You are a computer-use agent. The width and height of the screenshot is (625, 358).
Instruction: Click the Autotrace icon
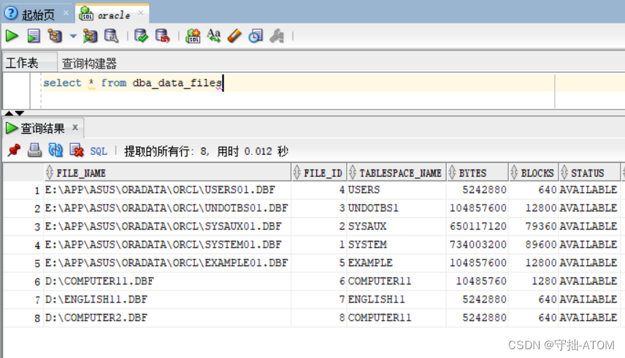[90, 37]
